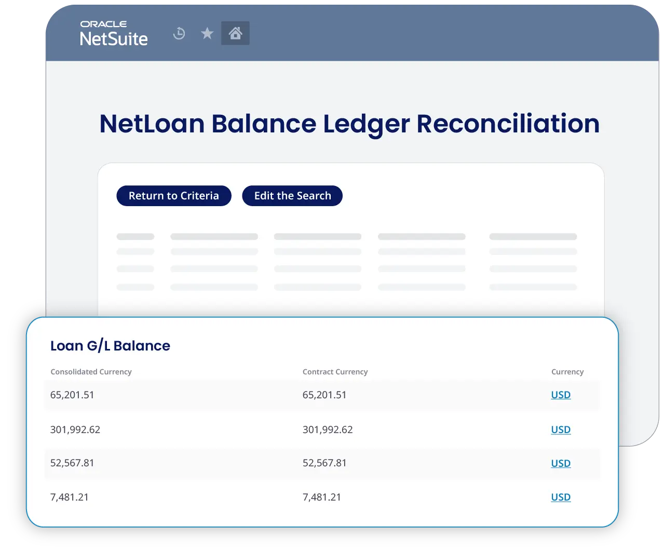The width and height of the screenshot is (664, 553).
Task: Open USD link for 65,201.51 balance
Action: pyautogui.click(x=561, y=395)
